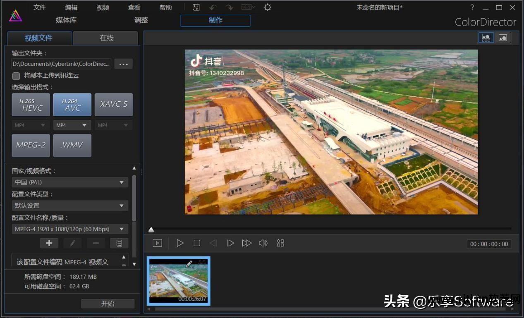Open the volume speaker control

point(263,243)
